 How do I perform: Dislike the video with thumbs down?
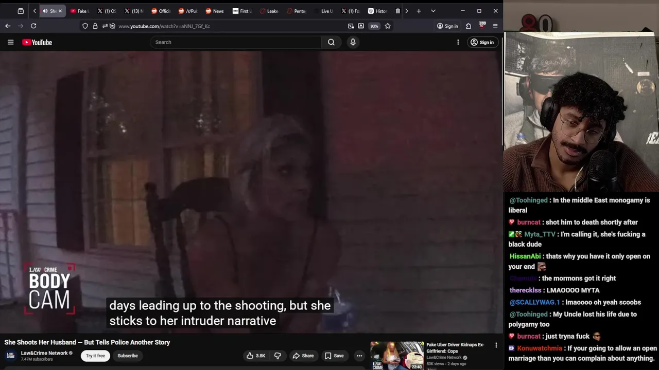278,356
